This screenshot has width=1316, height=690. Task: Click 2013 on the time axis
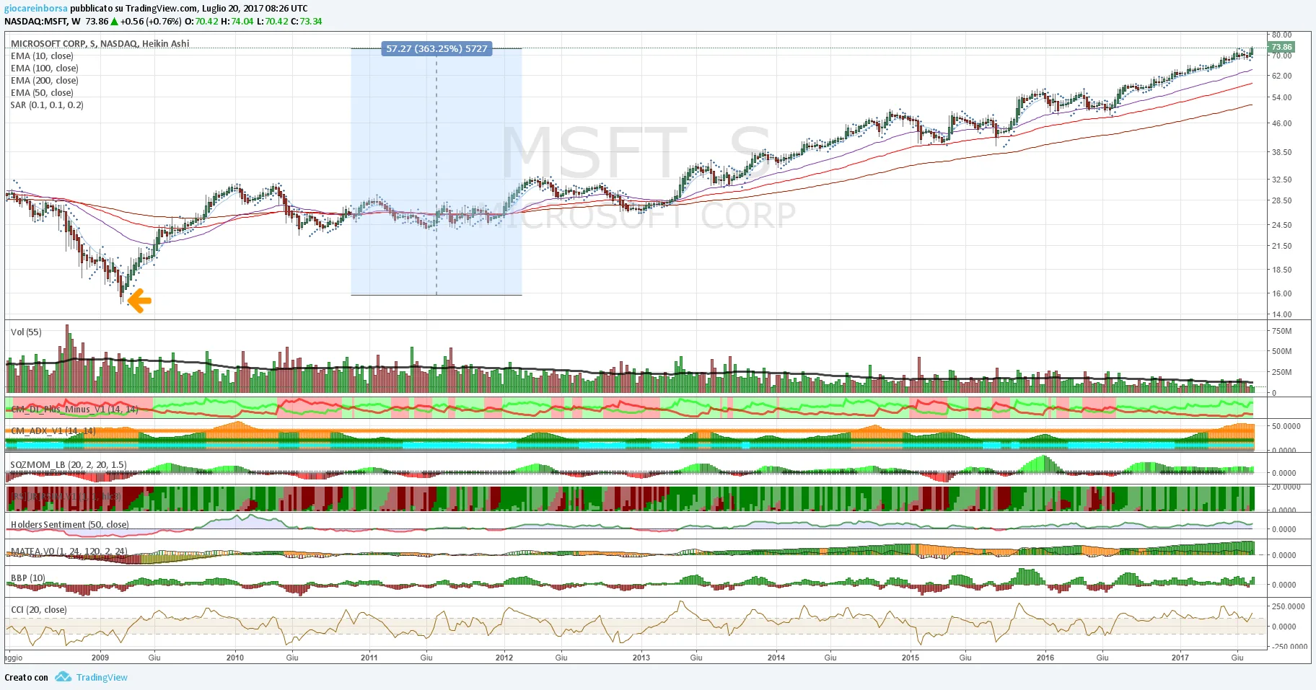coord(641,658)
